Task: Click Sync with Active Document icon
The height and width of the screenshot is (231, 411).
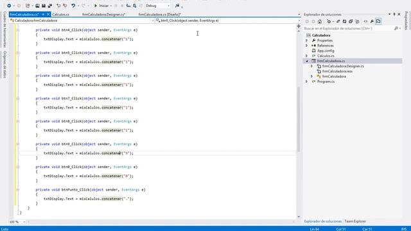Action: click(x=338, y=21)
